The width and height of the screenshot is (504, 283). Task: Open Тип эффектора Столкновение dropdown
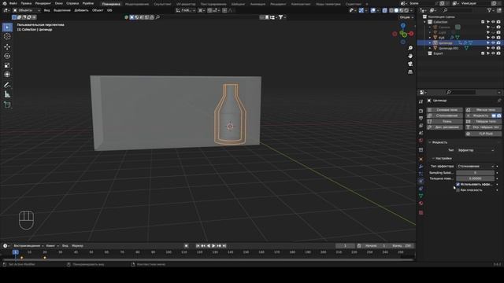pyautogui.click(x=476, y=166)
